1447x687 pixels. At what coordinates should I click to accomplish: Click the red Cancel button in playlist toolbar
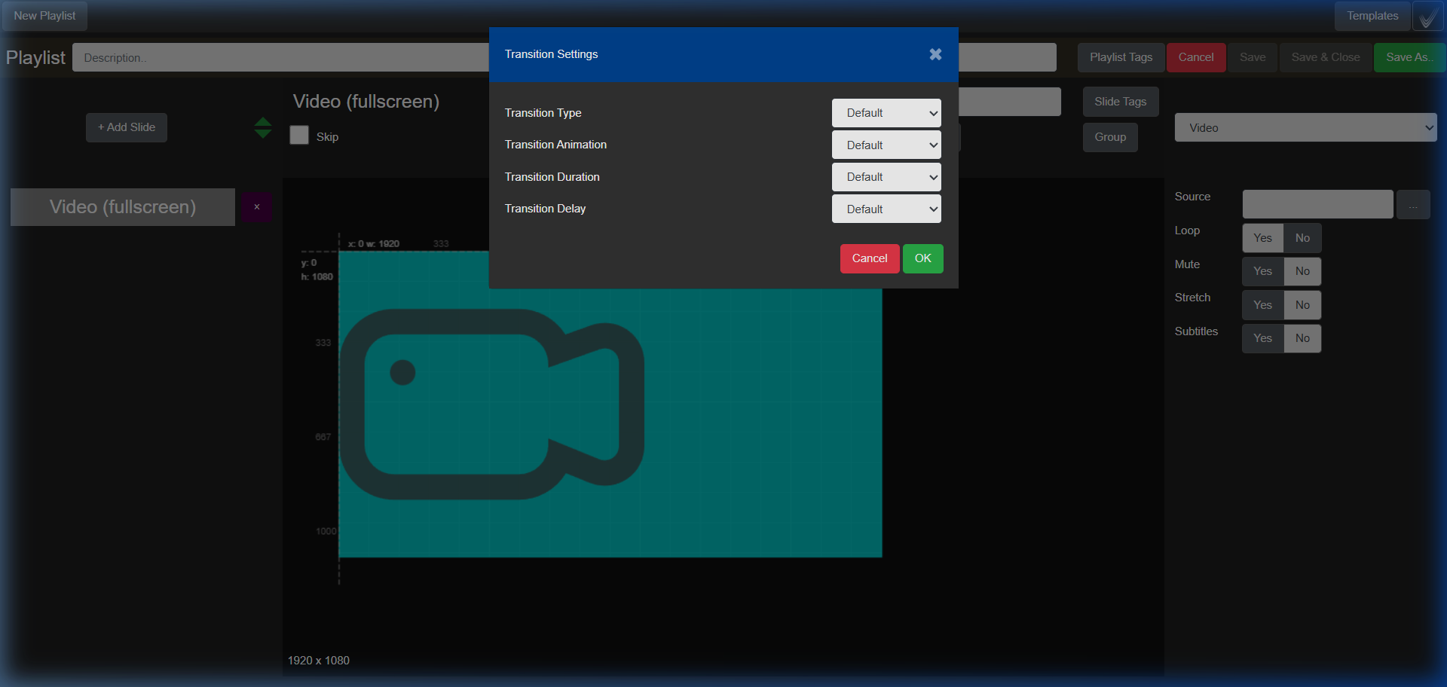click(1196, 57)
